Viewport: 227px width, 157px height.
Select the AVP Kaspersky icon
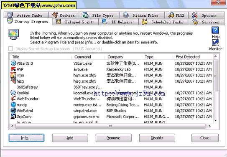tap(13, 69)
